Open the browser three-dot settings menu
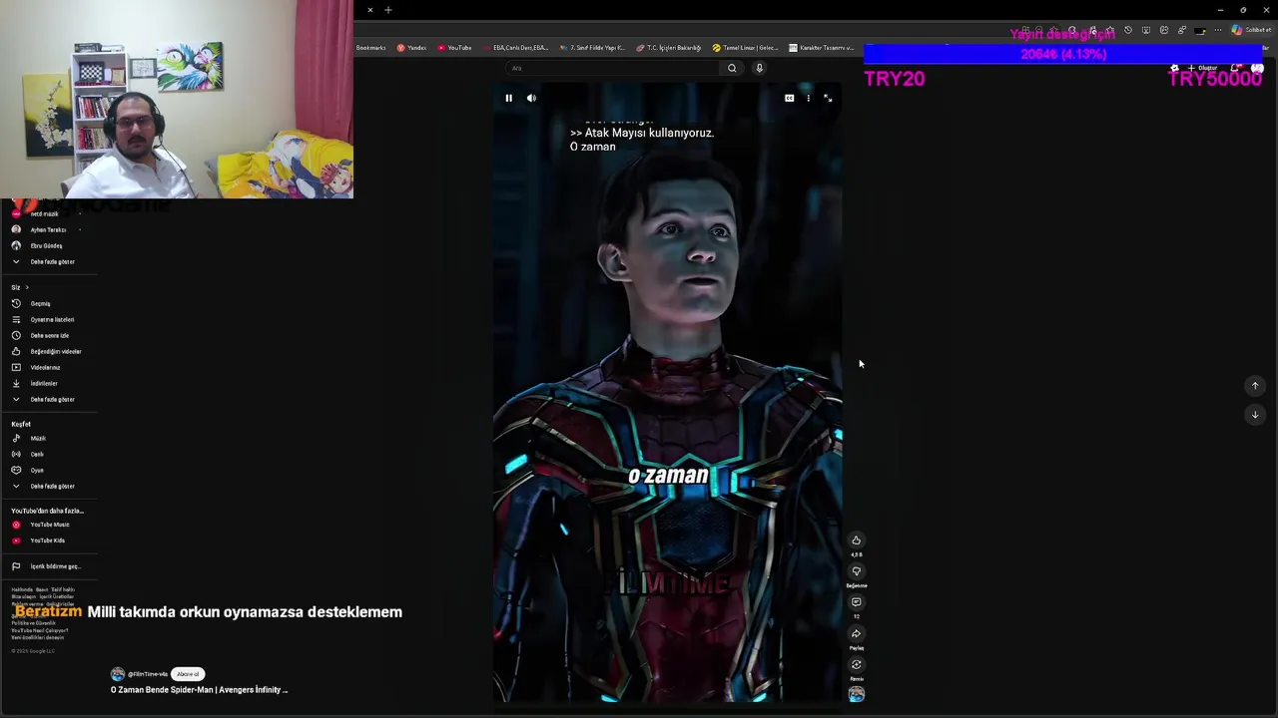1278x718 pixels. click(1217, 31)
